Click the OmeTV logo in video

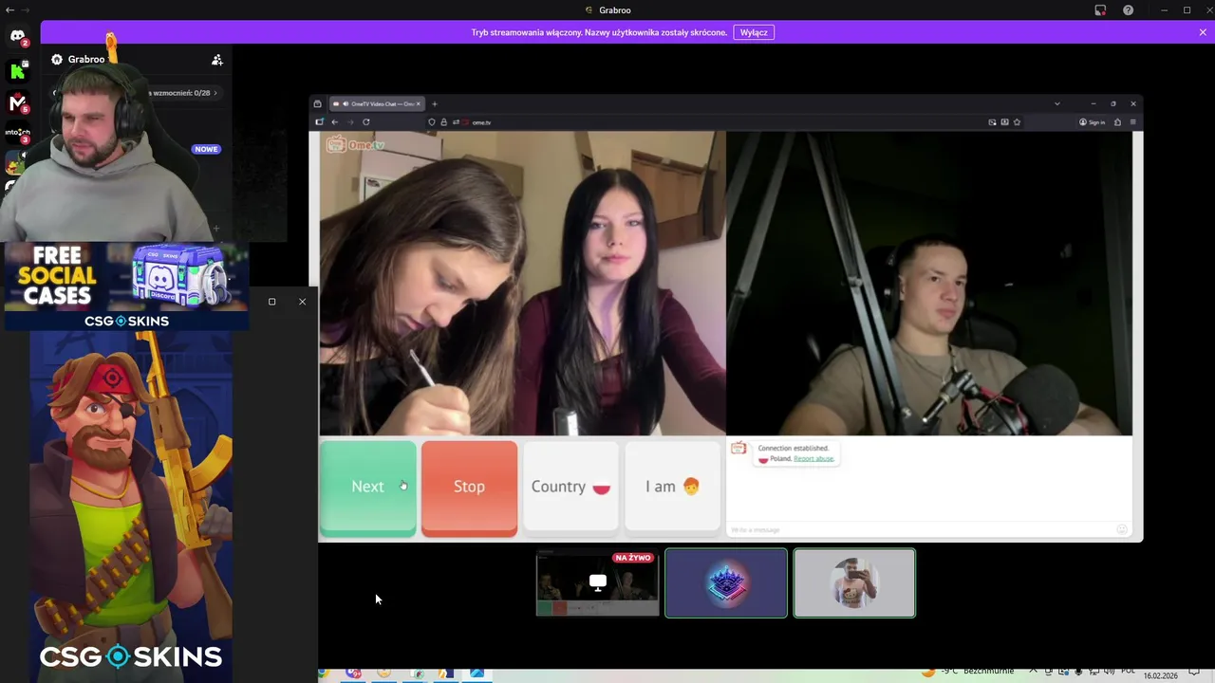pyautogui.click(x=356, y=144)
